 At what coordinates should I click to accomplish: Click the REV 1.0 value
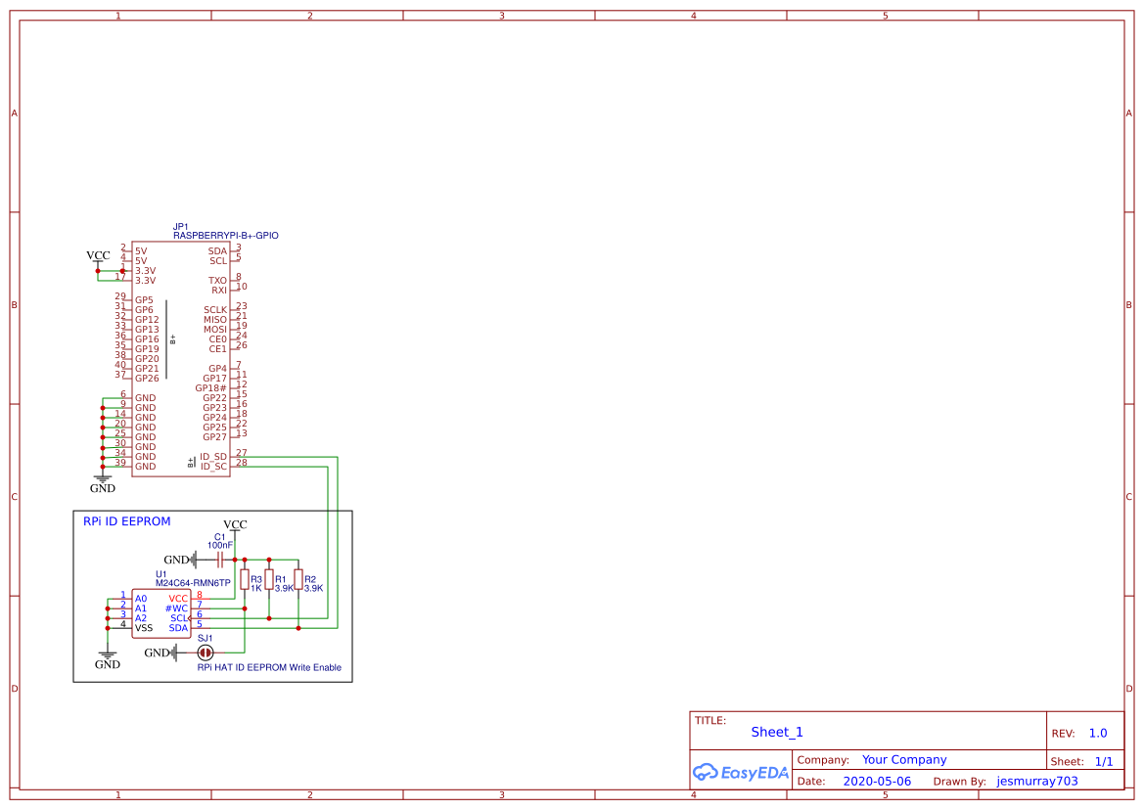1098,733
